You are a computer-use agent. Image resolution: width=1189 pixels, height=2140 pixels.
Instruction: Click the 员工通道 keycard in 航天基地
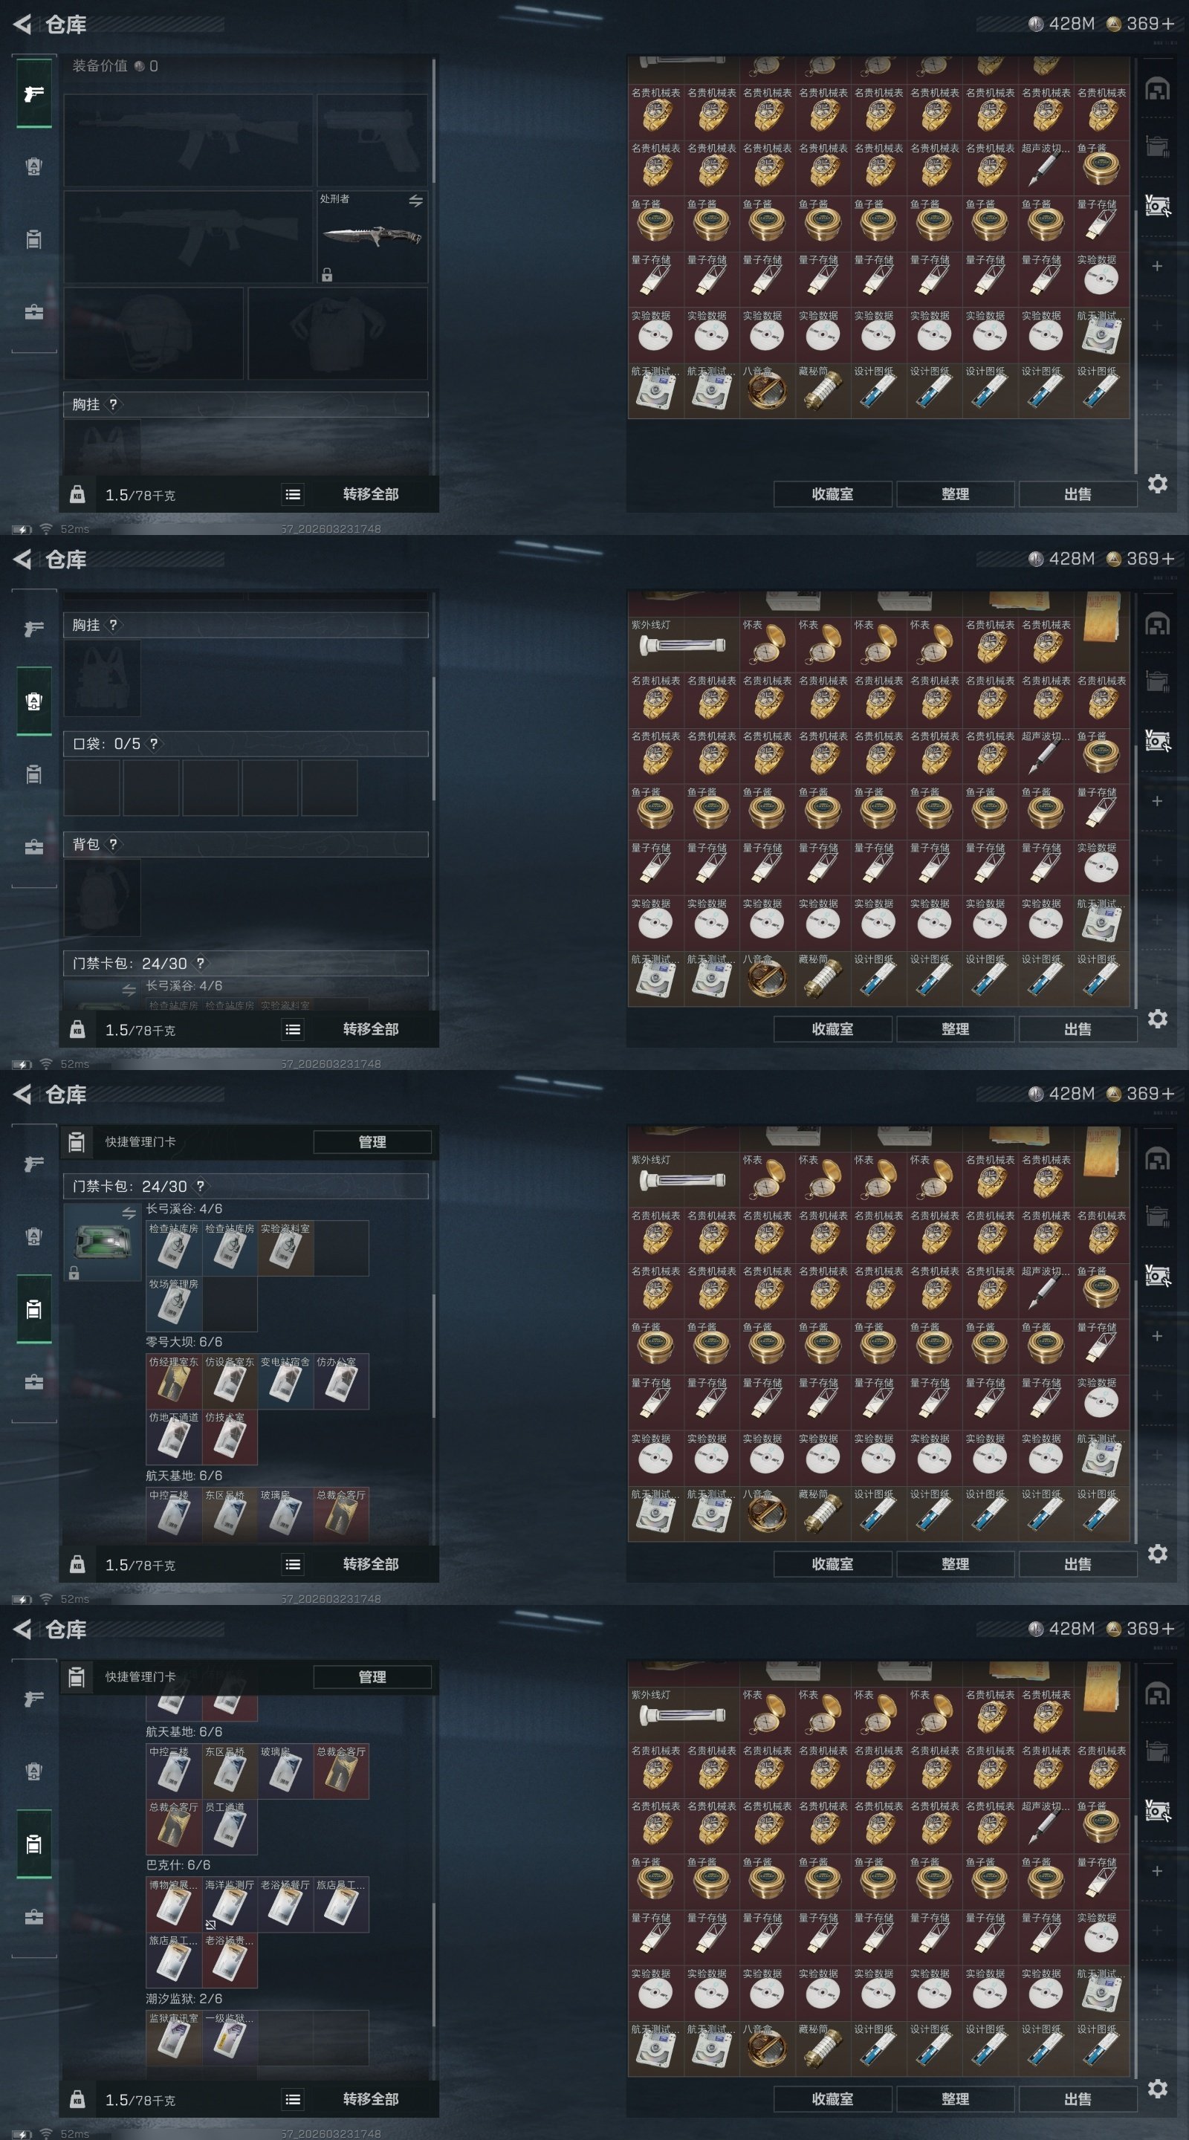230,1827
